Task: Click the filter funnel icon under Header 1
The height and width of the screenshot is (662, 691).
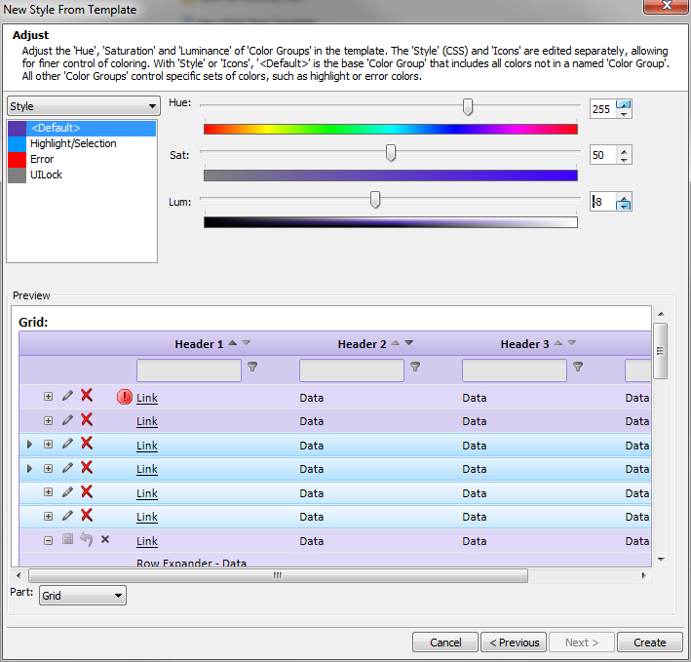Action: coord(252,367)
